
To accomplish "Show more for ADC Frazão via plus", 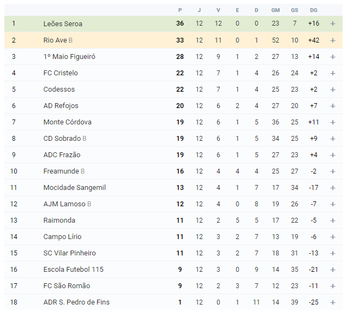I will (x=333, y=155).
